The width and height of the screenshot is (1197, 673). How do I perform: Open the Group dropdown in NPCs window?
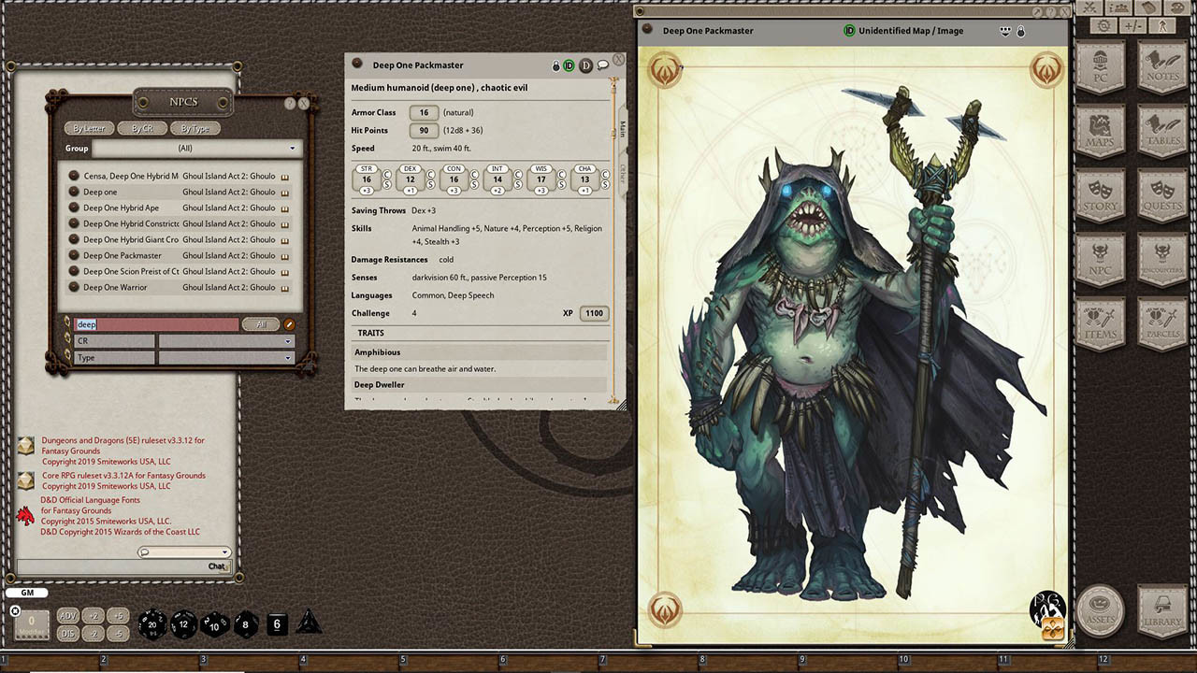click(195, 149)
